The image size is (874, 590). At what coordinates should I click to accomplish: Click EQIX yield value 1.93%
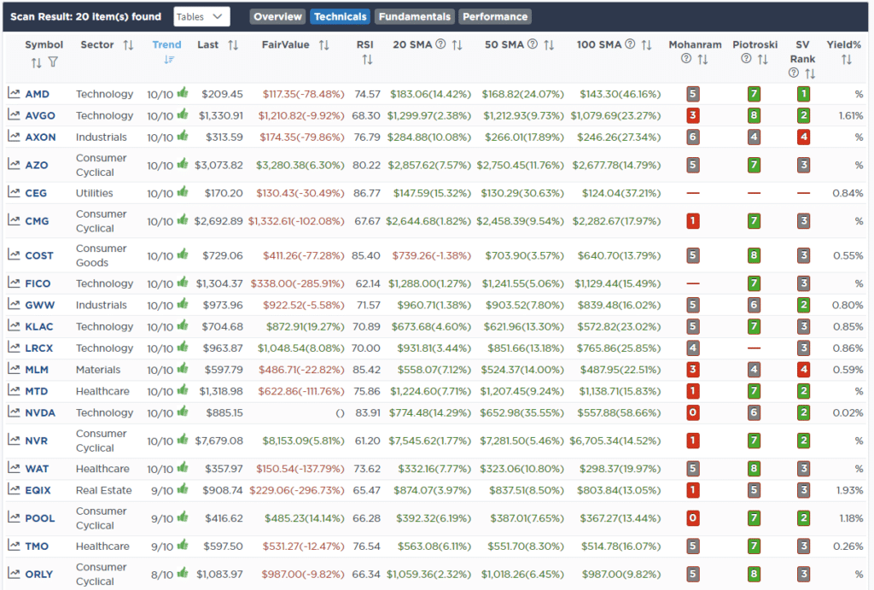(849, 490)
